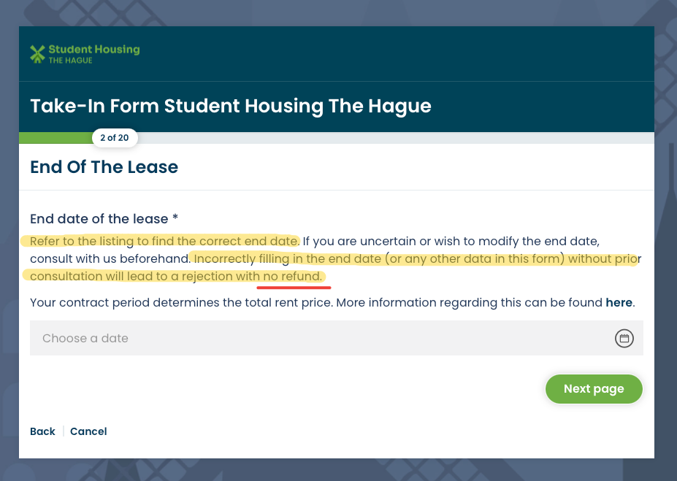
Task: Go to the Next page
Action: pyautogui.click(x=594, y=389)
